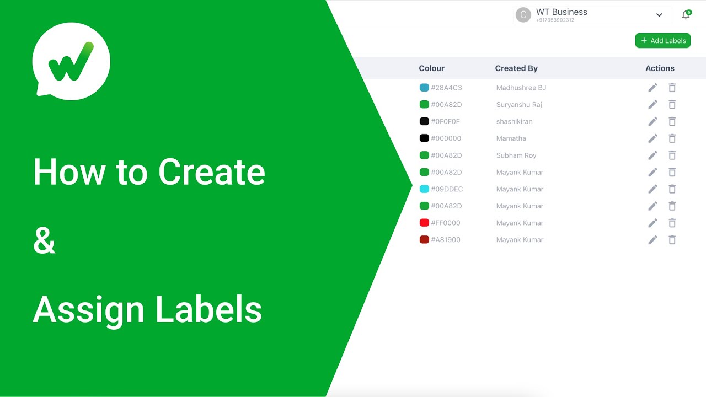Click Mayank Kumar in the #FF0000 row
The width and height of the screenshot is (706, 397).
coord(520,223)
